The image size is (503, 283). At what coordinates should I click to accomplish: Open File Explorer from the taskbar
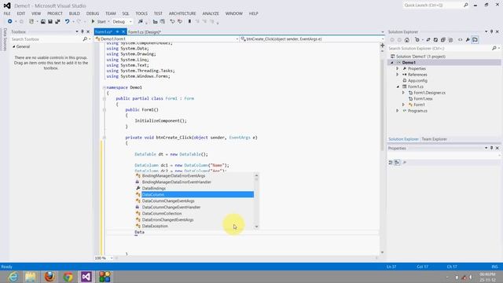point(31,277)
